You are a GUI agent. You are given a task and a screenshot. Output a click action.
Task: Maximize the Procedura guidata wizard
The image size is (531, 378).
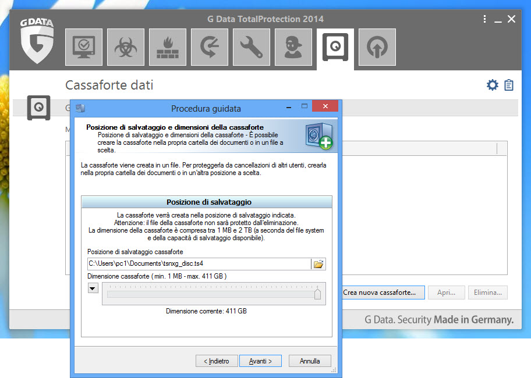pyautogui.click(x=304, y=106)
